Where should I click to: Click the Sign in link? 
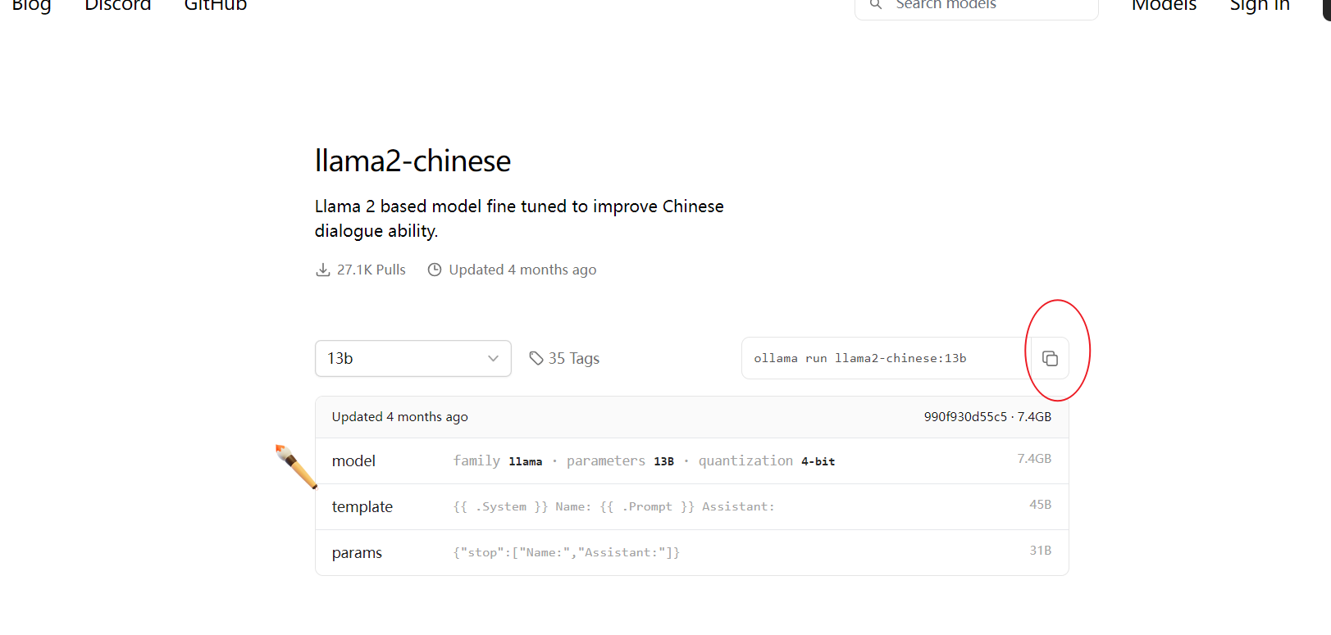tap(1260, 5)
